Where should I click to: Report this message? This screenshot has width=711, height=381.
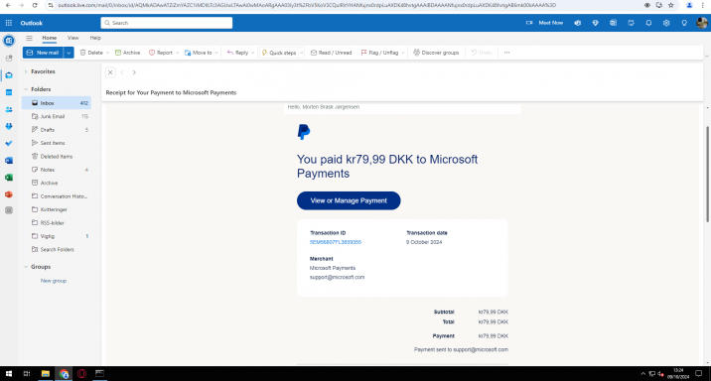tap(161, 53)
